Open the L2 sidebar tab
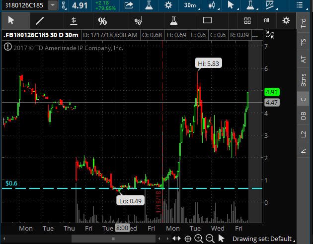The height and width of the screenshot is (244, 313). pyautogui.click(x=303, y=134)
